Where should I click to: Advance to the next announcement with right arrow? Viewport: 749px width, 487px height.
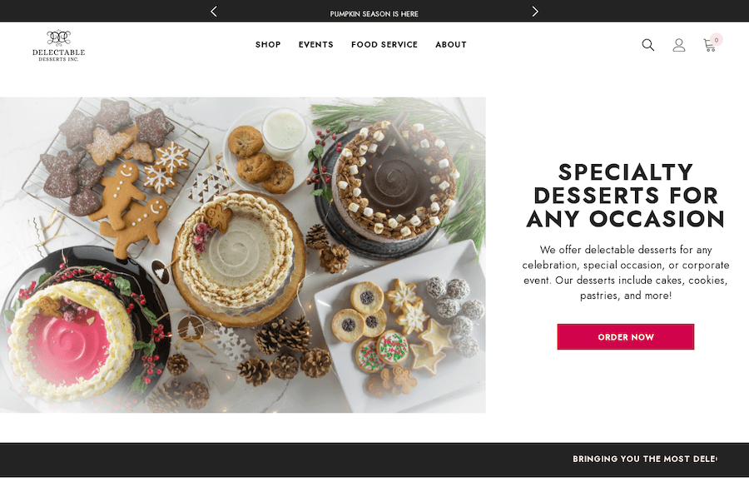click(535, 12)
